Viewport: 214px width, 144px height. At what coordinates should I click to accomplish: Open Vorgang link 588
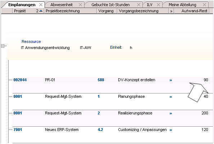[101, 80]
